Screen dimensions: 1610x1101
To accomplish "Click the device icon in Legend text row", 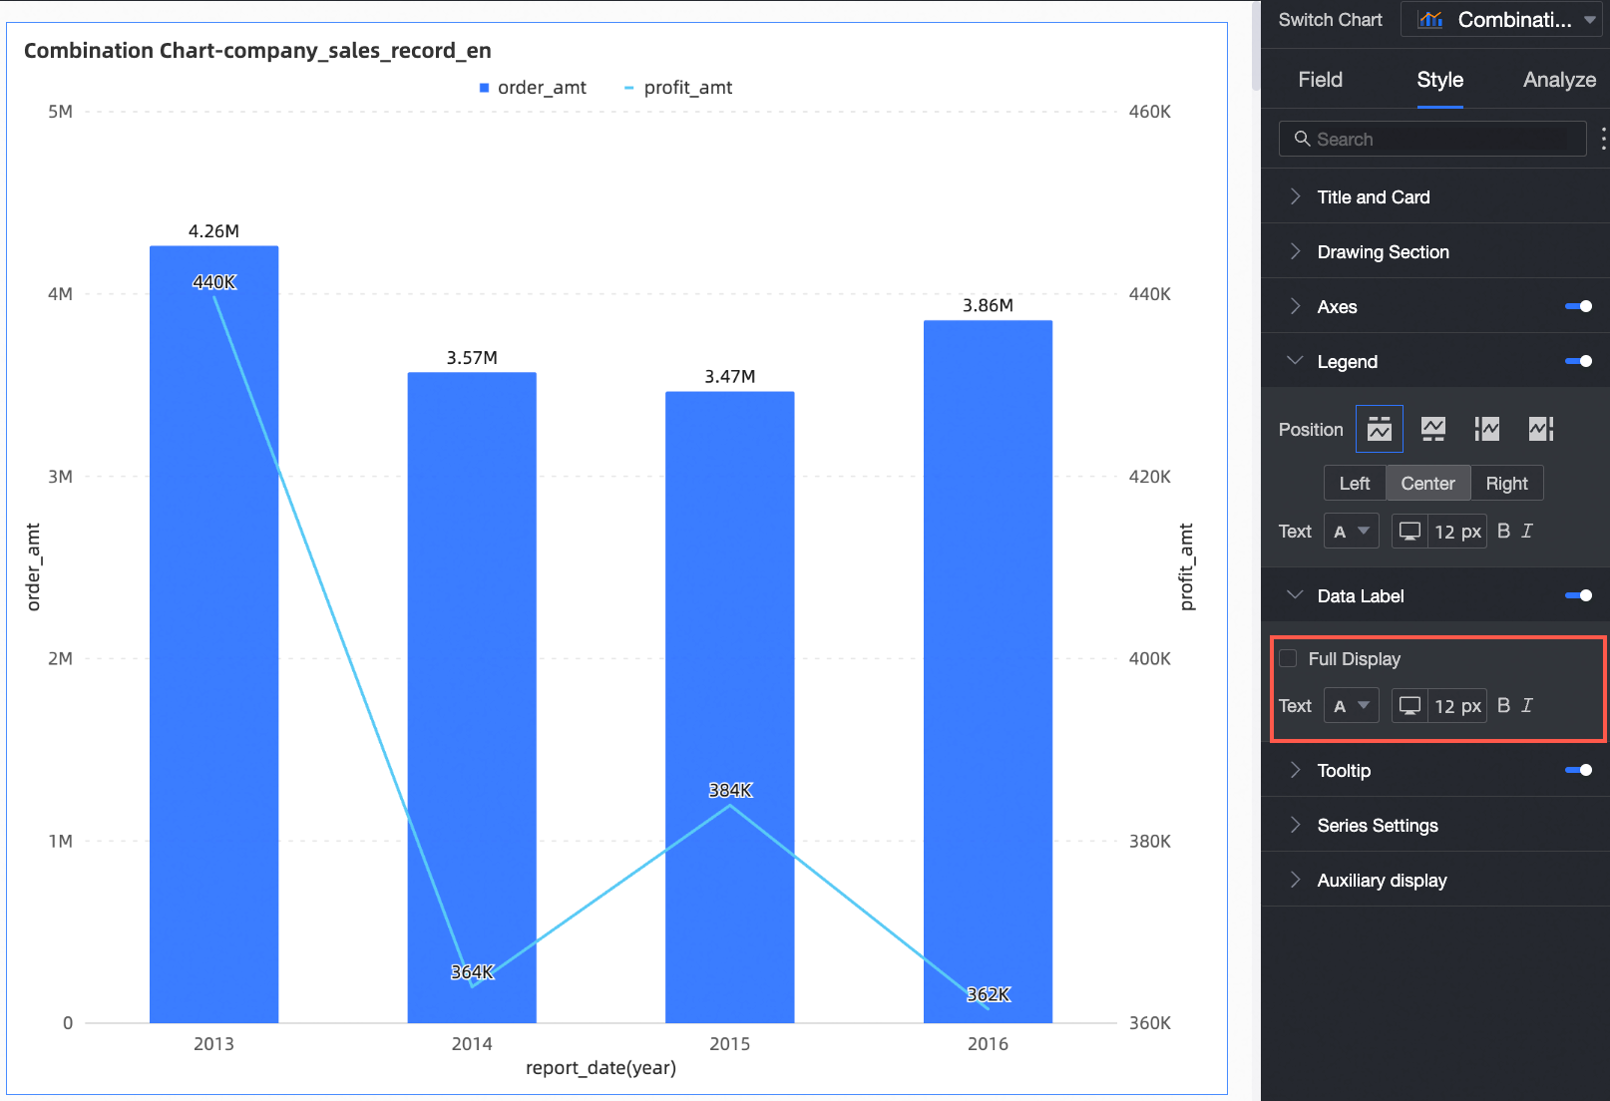I will click(1409, 532).
